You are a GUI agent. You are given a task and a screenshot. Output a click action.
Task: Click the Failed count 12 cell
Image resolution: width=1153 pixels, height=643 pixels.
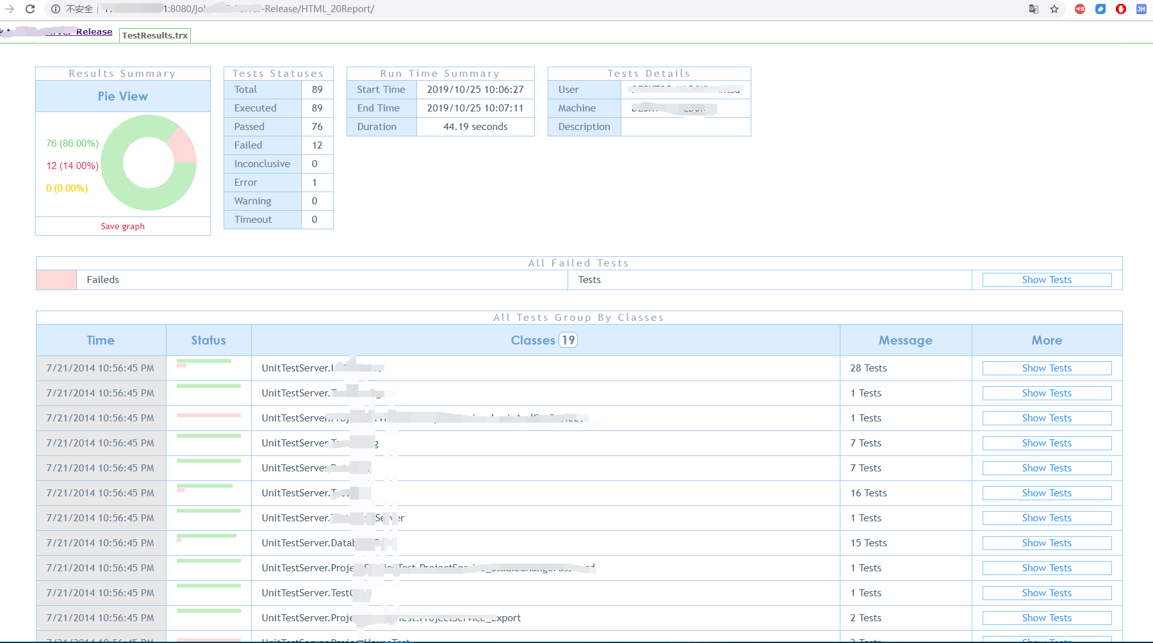tap(317, 145)
